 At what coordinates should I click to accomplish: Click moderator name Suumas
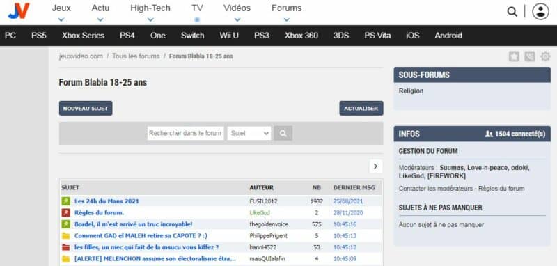452,168
